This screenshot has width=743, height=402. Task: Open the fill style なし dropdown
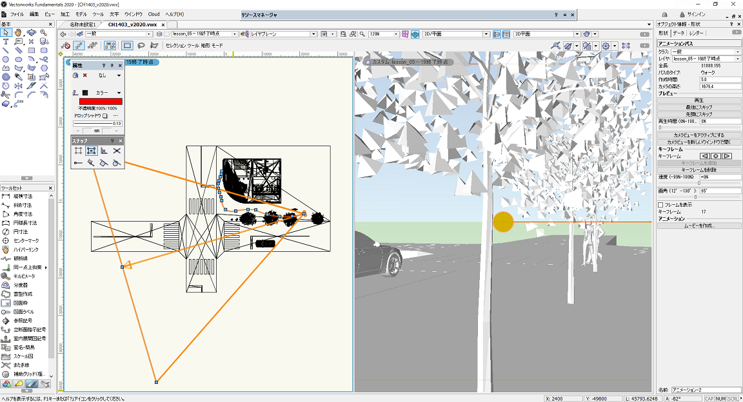[108, 75]
